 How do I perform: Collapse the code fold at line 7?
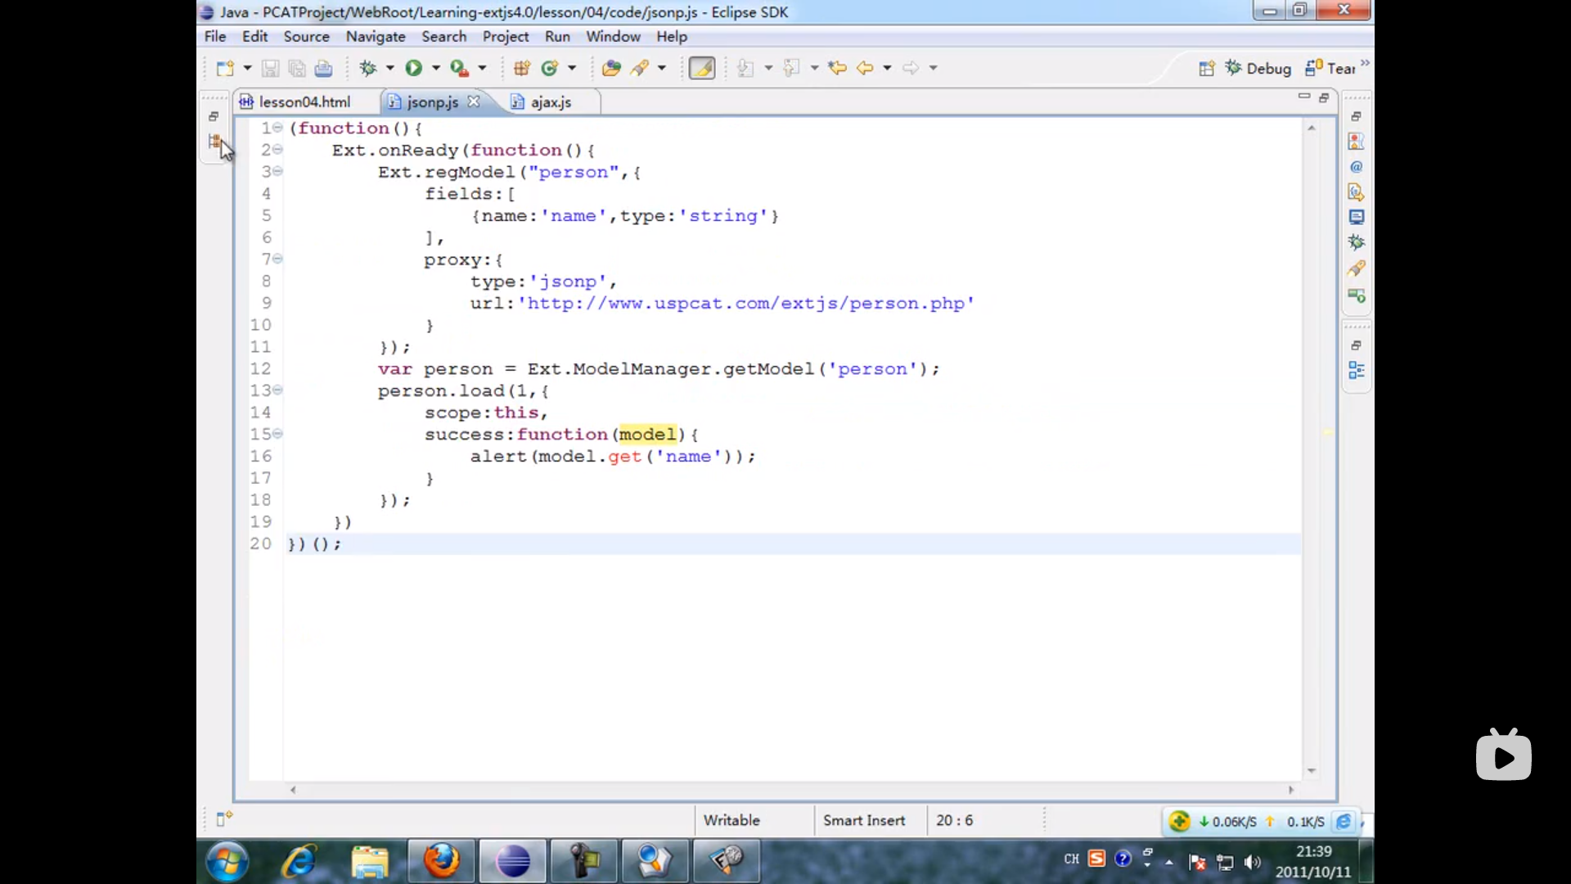tap(278, 259)
